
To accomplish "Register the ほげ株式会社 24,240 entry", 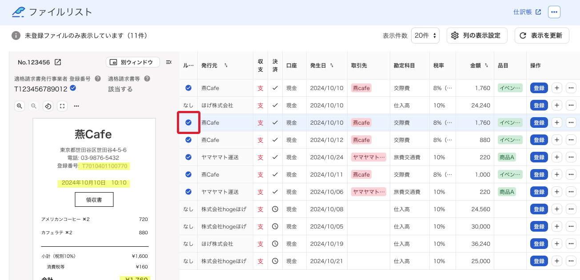I will [x=539, y=105].
